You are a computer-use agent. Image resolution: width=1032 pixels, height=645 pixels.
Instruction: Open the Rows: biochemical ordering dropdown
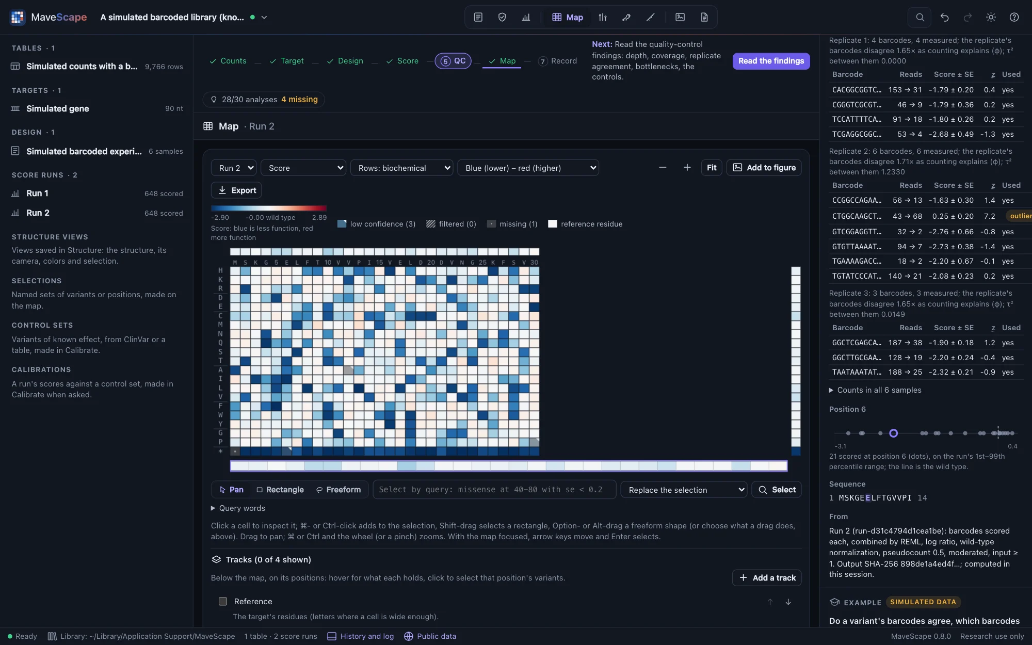[x=402, y=168]
